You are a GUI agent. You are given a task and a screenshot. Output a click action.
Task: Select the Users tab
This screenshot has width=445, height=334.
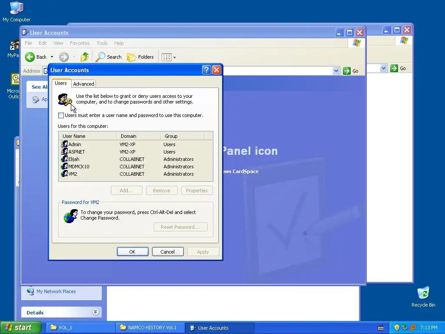tap(61, 83)
